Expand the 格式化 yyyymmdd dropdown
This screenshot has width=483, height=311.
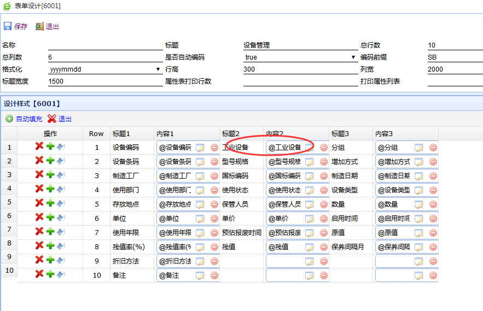104,69
